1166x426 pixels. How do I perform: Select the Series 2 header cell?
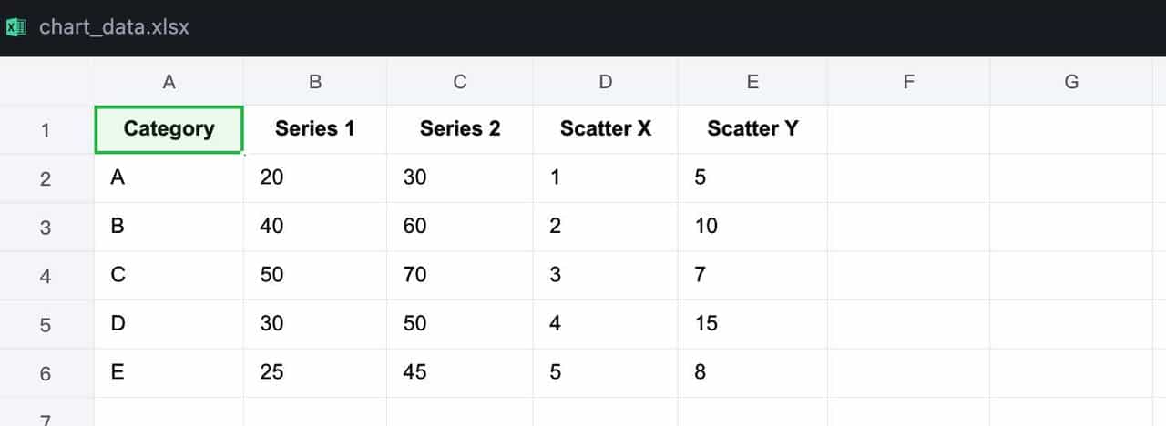tap(460, 129)
